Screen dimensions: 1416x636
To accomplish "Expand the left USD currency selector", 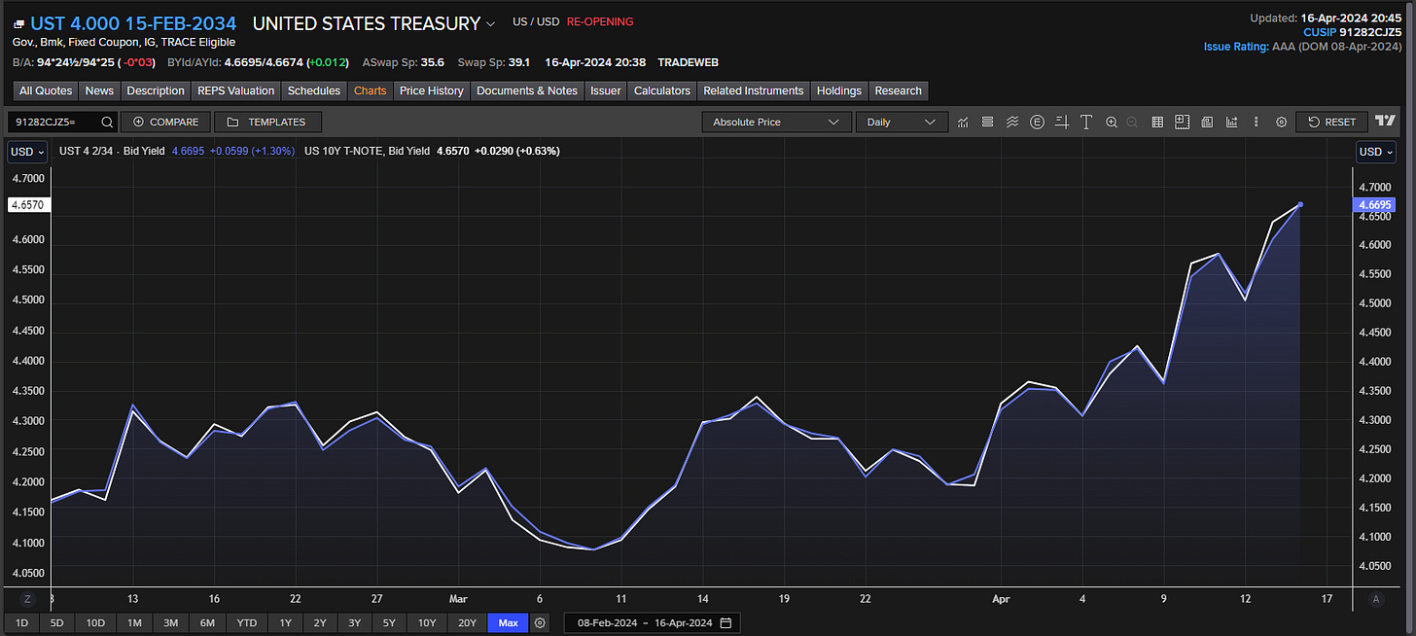I will pos(27,152).
